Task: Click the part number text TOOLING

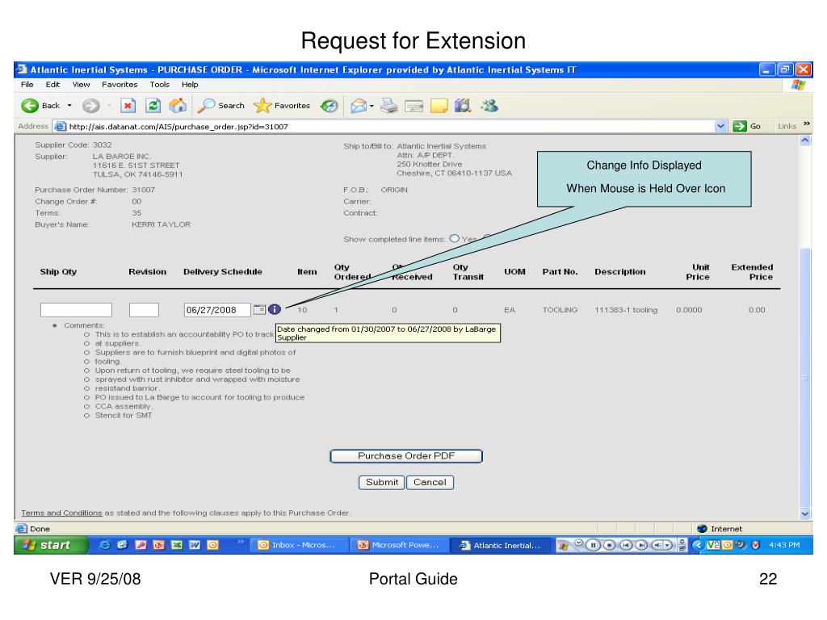Action: (x=560, y=310)
